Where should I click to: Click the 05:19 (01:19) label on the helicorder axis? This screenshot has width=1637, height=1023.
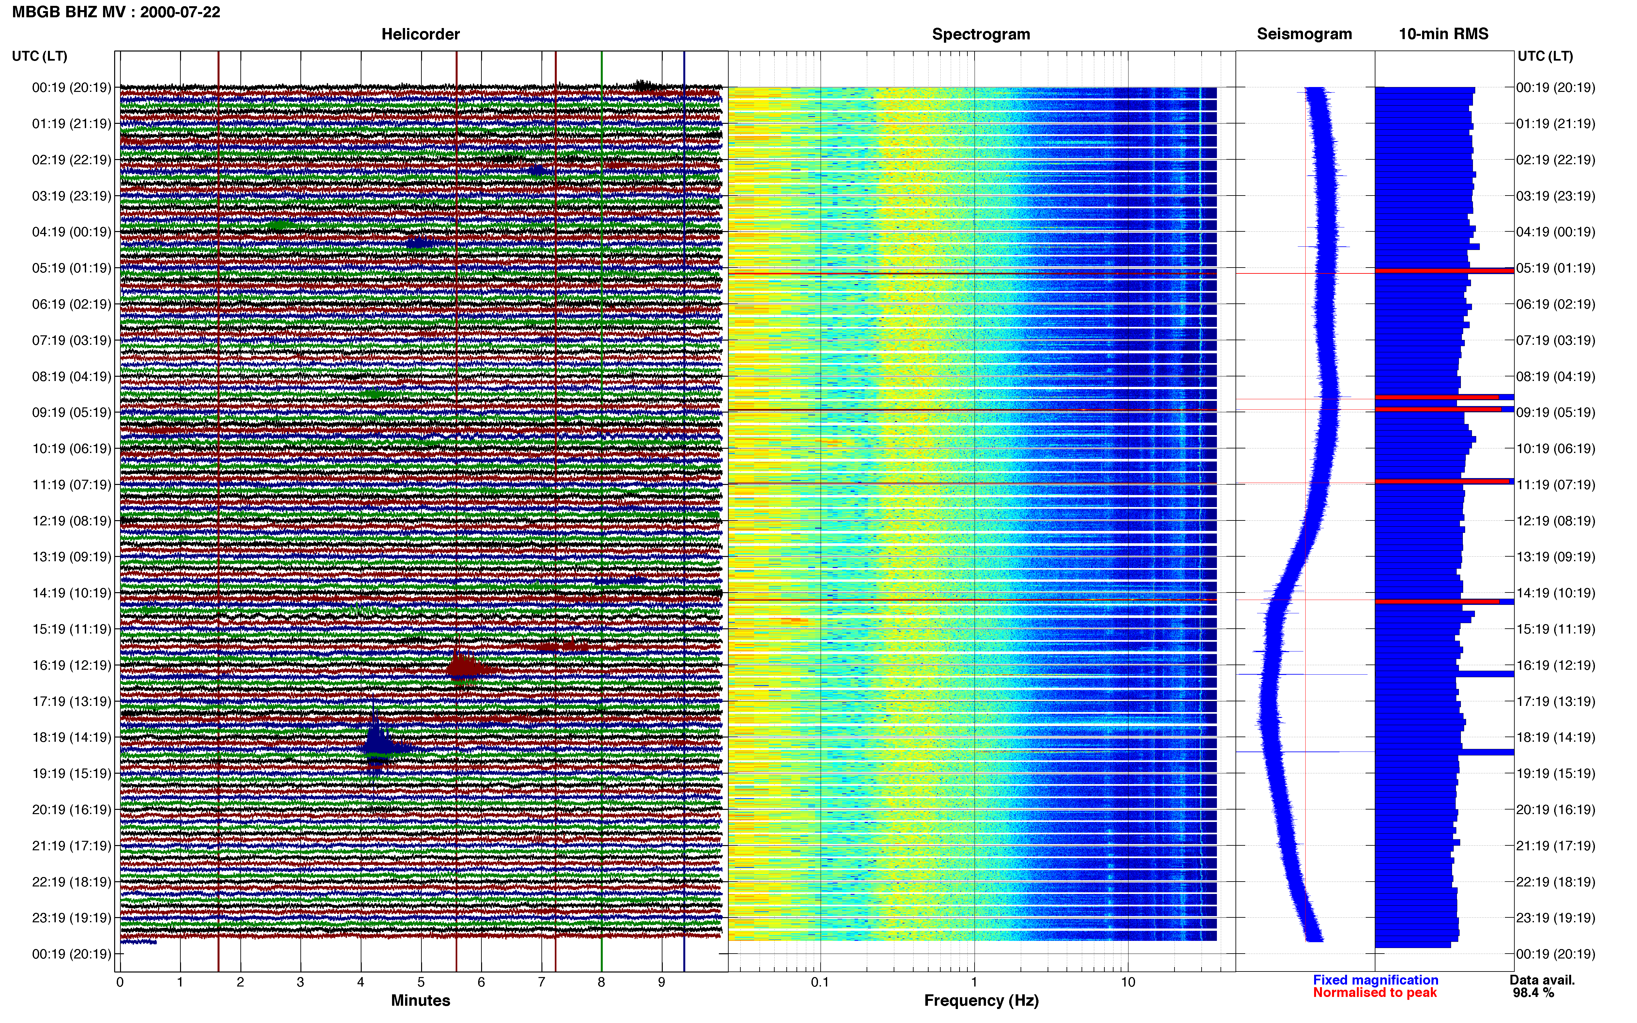72,268
